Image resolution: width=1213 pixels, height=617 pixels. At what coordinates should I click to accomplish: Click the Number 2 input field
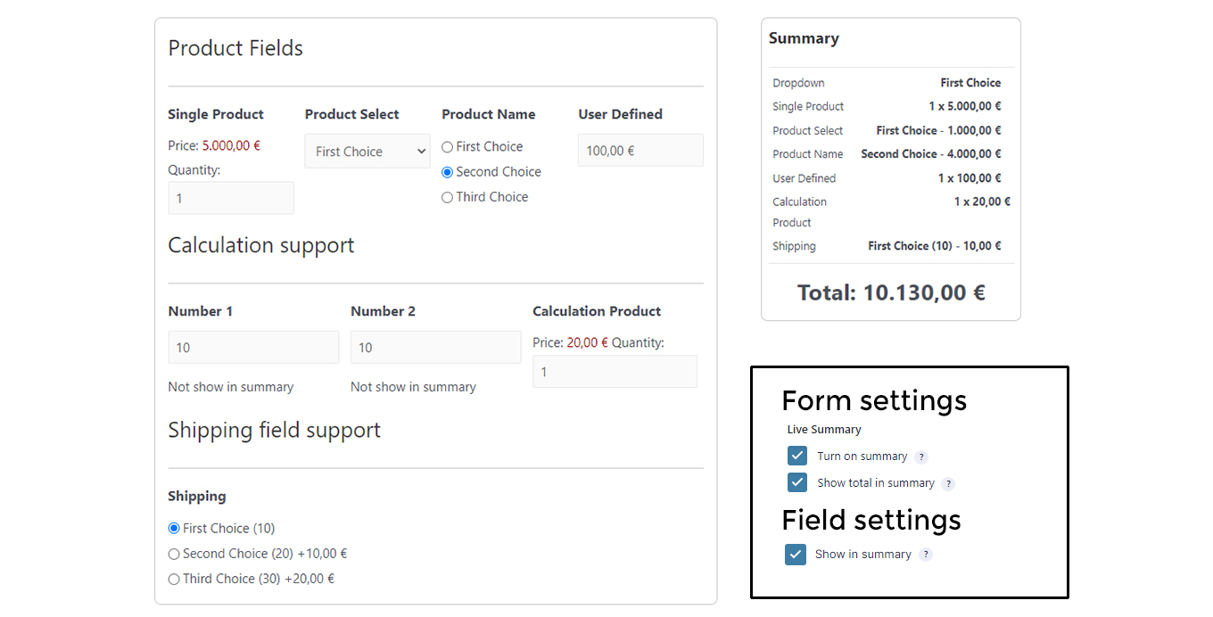436,348
